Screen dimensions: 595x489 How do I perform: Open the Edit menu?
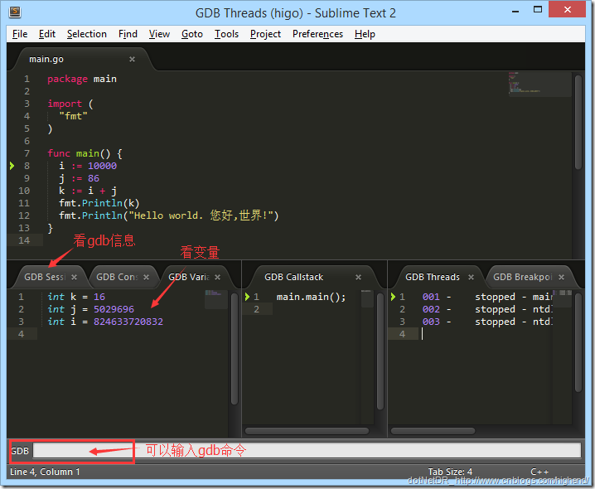[47, 34]
